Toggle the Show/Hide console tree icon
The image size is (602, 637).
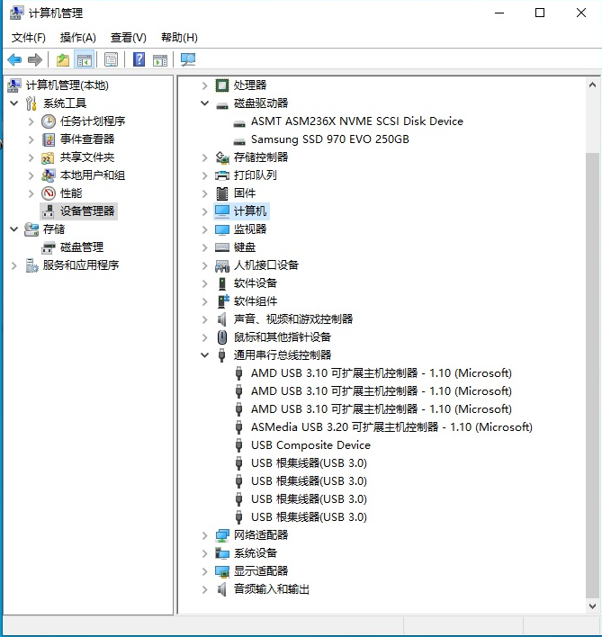[x=85, y=59]
